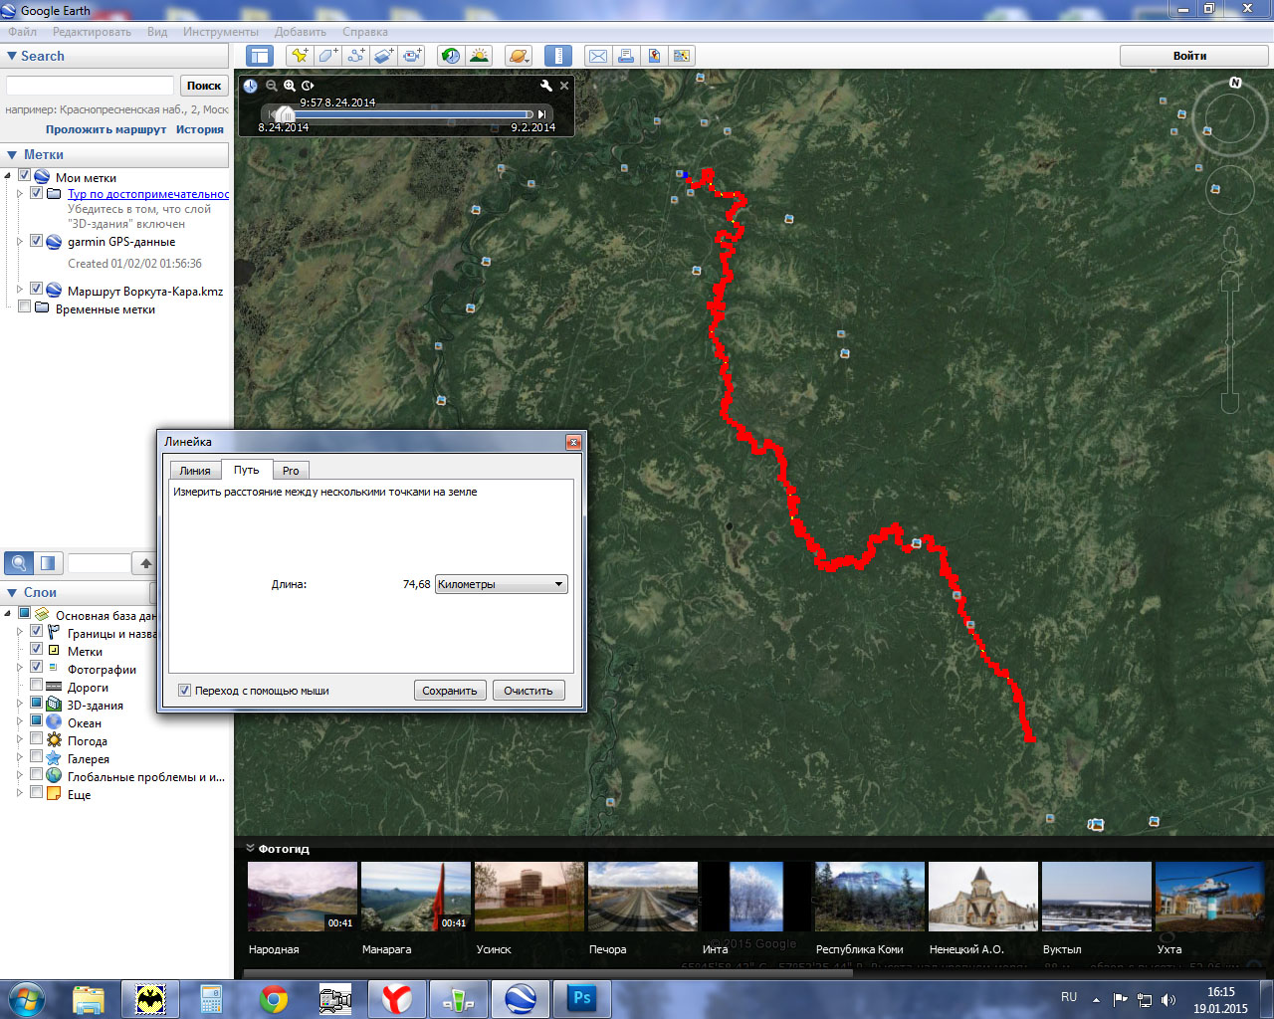Click the Add Placemark pushpin icon
This screenshot has height=1019, width=1274.
tap(299, 57)
